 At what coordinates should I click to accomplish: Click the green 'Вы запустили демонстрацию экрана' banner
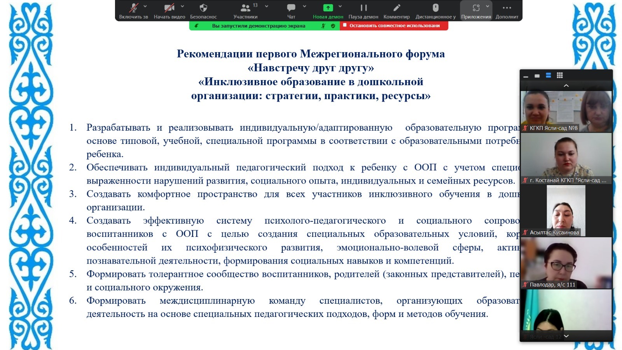pos(259,26)
